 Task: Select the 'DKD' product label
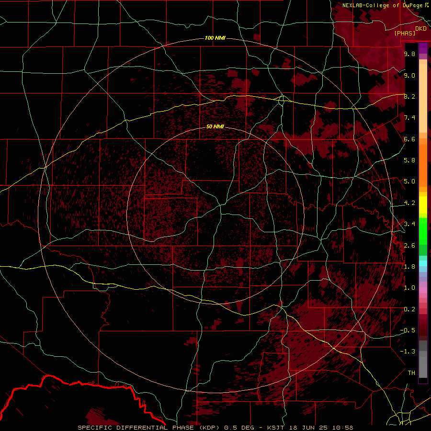click(421, 29)
